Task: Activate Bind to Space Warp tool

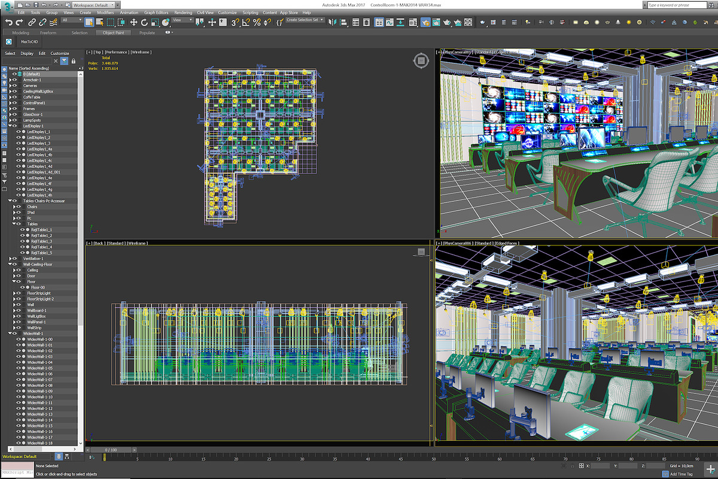Action: click(53, 22)
